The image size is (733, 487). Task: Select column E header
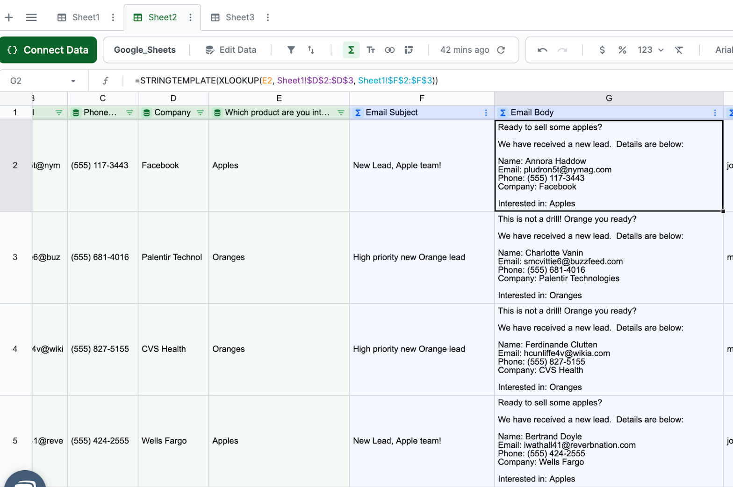point(279,98)
